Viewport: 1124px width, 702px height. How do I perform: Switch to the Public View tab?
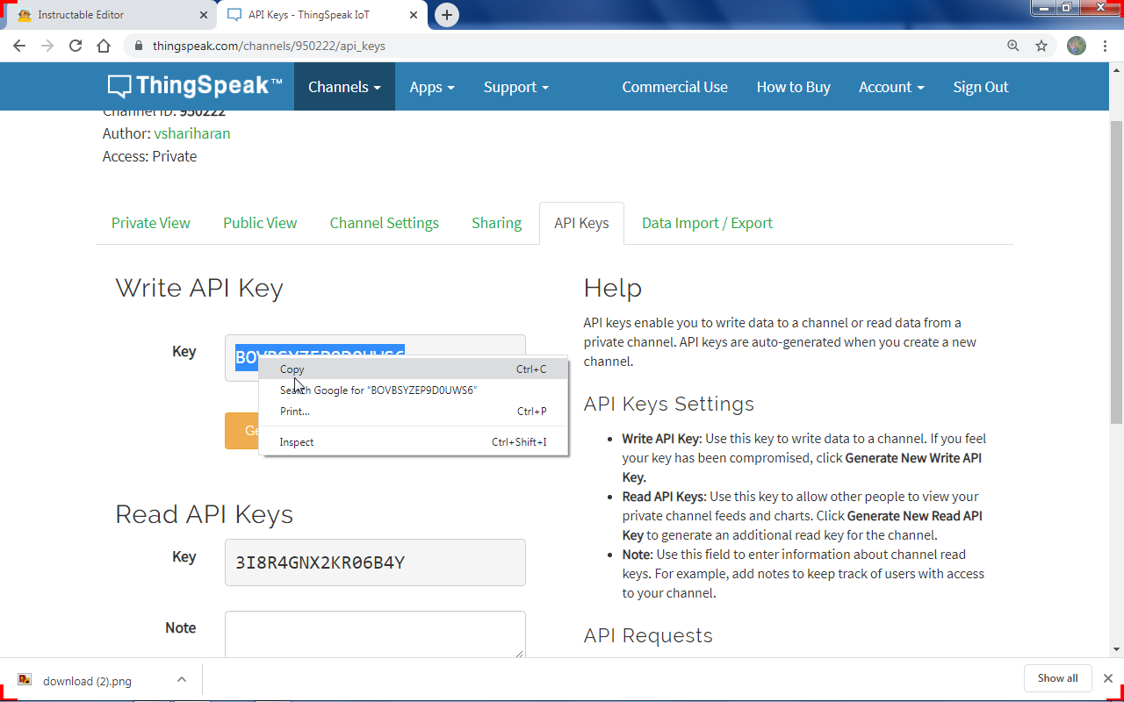pos(260,223)
